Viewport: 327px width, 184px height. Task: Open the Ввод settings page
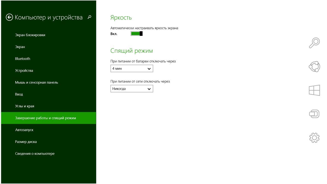pos(19,94)
